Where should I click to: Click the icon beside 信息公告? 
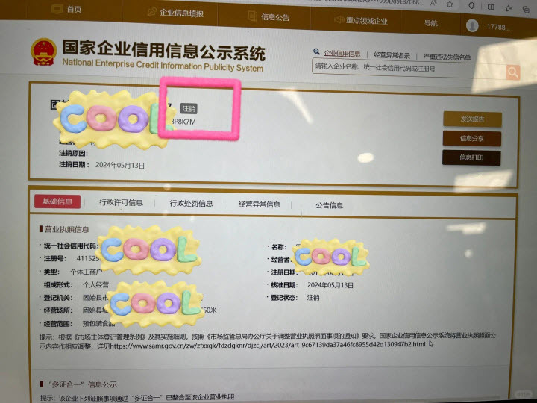click(x=252, y=16)
